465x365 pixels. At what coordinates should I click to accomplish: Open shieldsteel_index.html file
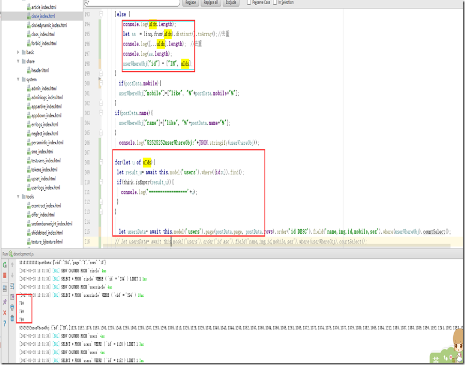47,232
